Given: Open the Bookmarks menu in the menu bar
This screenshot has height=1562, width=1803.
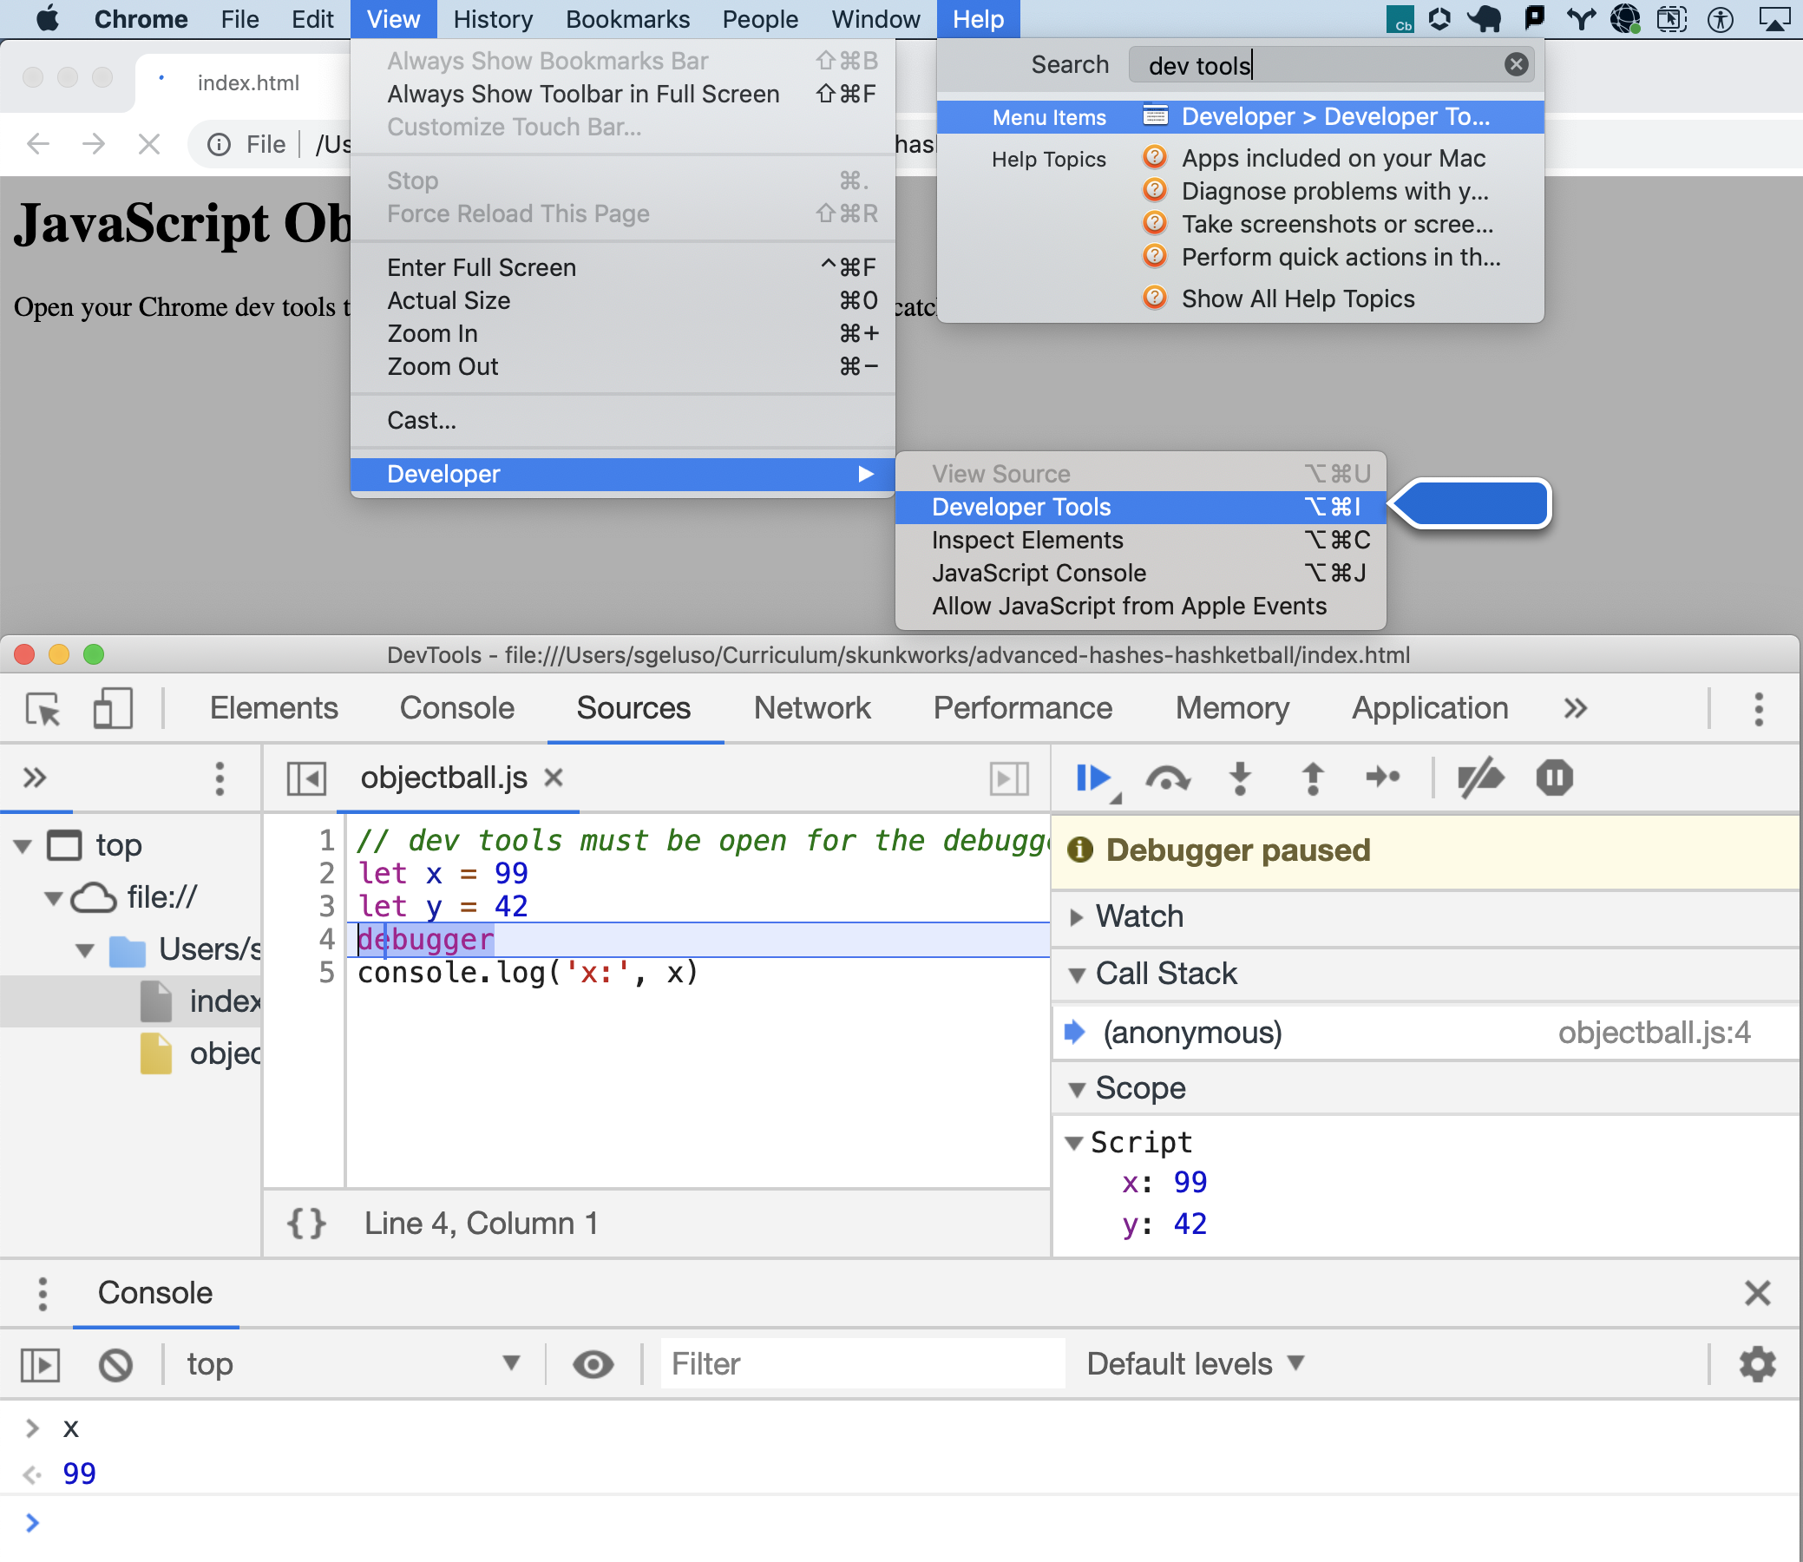Looking at the screenshot, I should tap(627, 19).
